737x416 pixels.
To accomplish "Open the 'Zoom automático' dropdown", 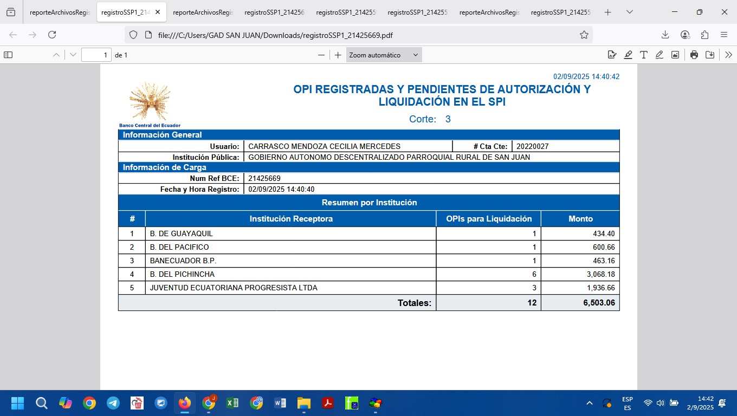I will tap(384, 55).
